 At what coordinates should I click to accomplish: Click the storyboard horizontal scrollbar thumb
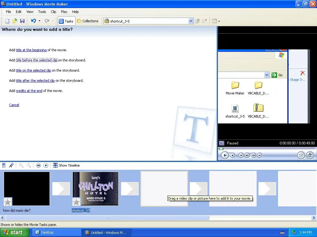tap(107, 218)
